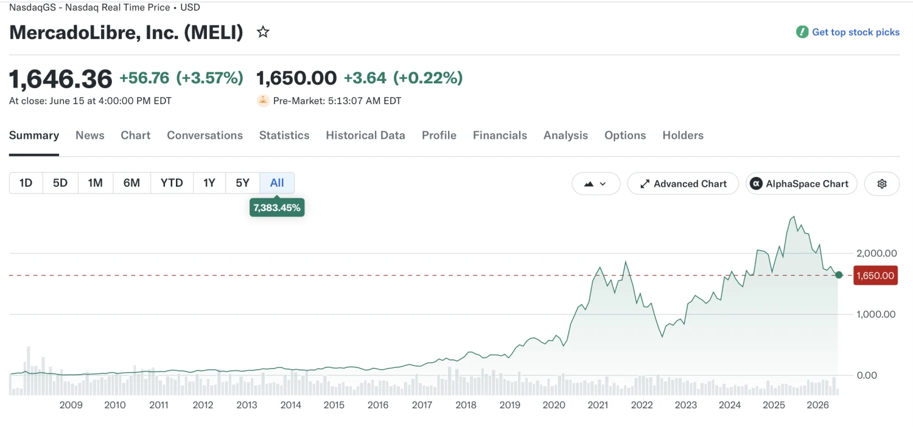Switch to the Options tab
This screenshot has width=913, height=427.
625,136
